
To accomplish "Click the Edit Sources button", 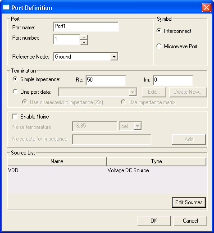I will coord(189,202).
